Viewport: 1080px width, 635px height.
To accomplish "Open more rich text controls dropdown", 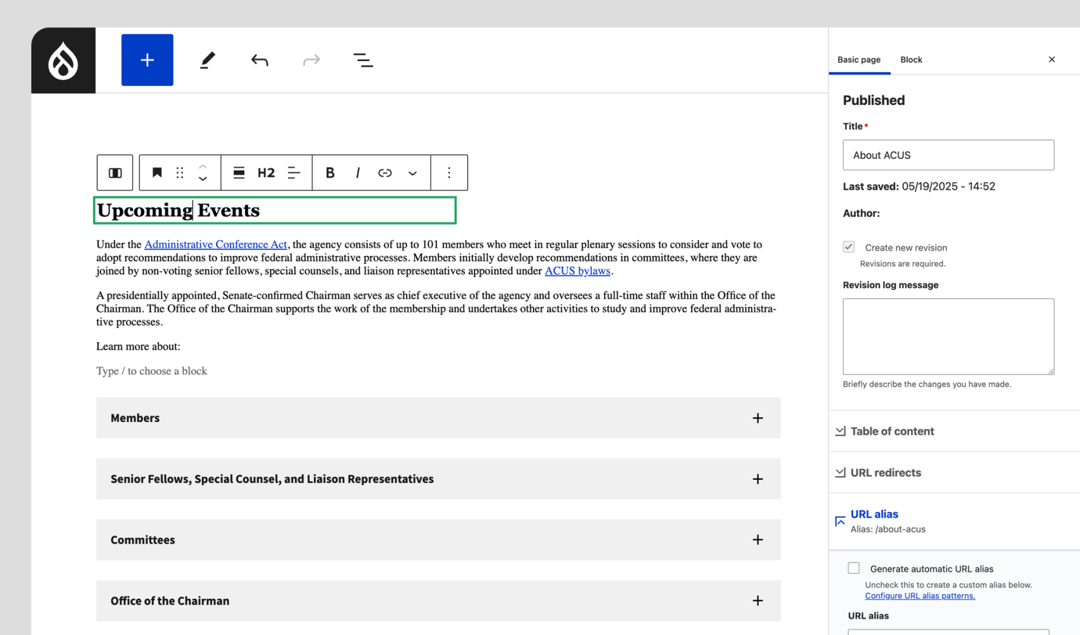I will [x=412, y=173].
